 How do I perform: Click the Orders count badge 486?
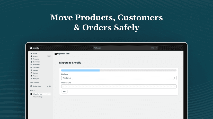click(x=49, y=56)
